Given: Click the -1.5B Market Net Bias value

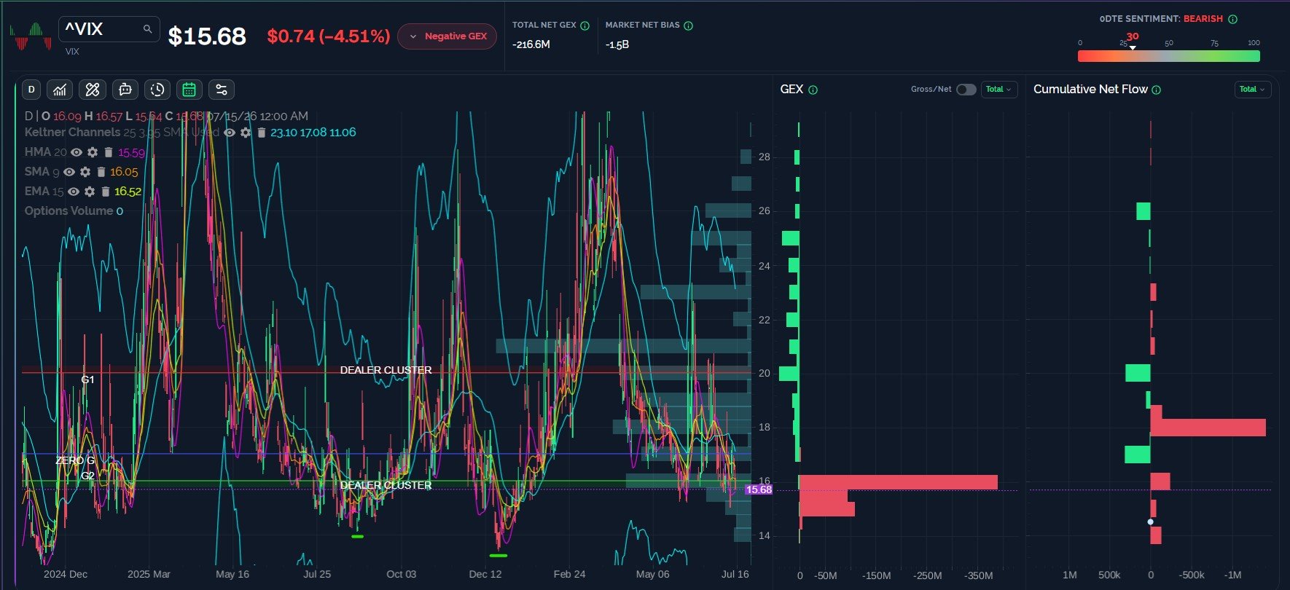Looking at the screenshot, I should (x=617, y=44).
